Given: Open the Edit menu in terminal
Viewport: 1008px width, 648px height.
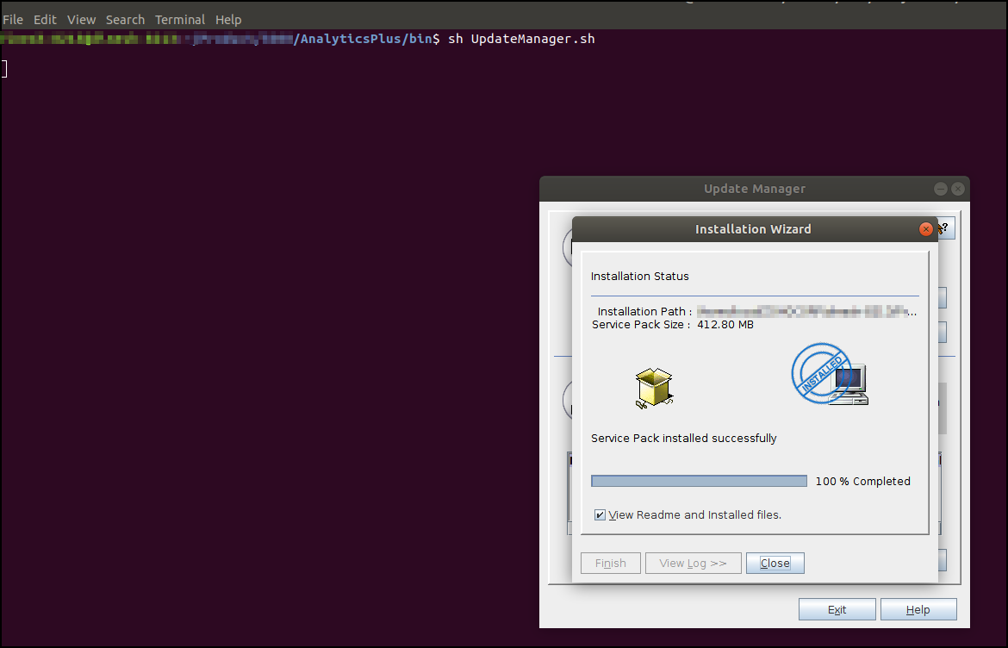Looking at the screenshot, I should [45, 20].
